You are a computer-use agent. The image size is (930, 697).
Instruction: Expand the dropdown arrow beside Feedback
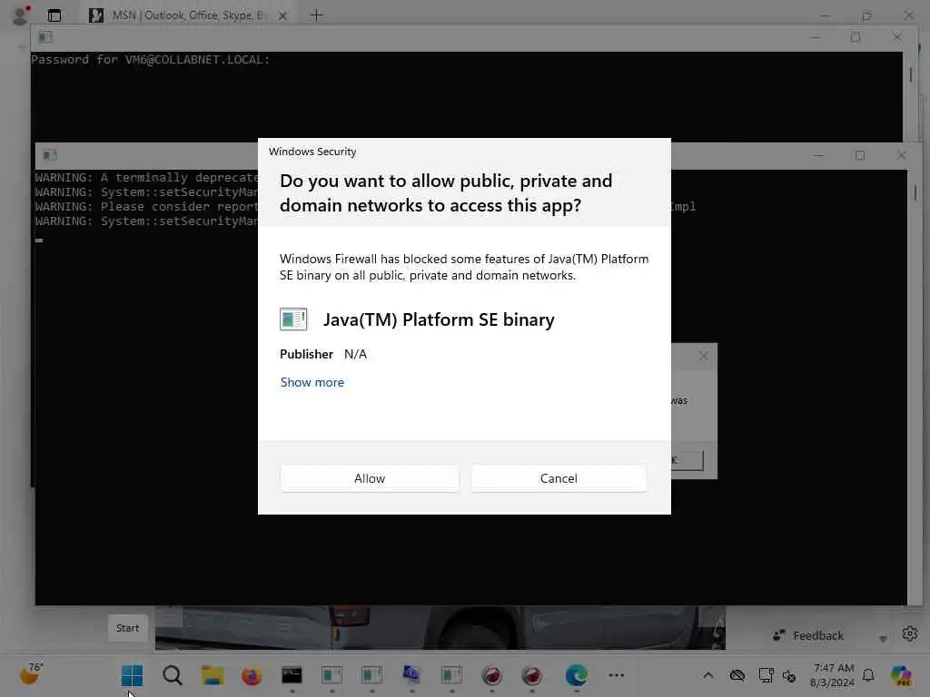tap(883, 638)
